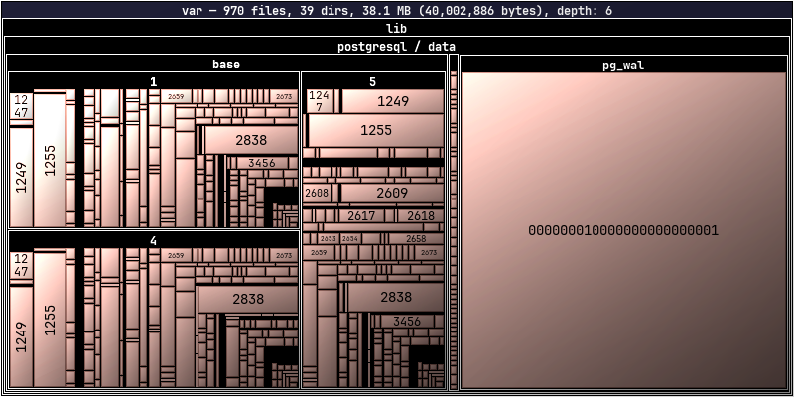
Task: Select the lib directory header
Action: point(397,28)
